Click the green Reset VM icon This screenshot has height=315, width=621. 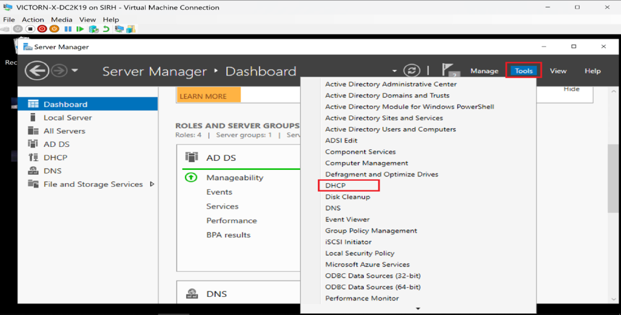coord(80,29)
